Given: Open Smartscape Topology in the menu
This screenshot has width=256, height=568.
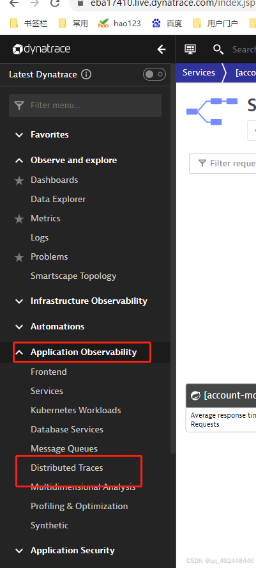Looking at the screenshot, I should click(x=73, y=276).
